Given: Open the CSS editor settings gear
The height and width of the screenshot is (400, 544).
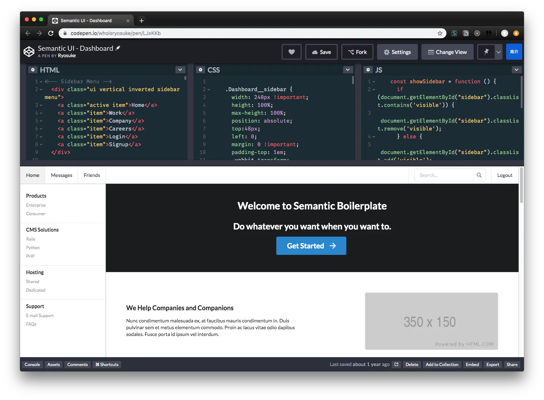Looking at the screenshot, I should (x=200, y=69).
